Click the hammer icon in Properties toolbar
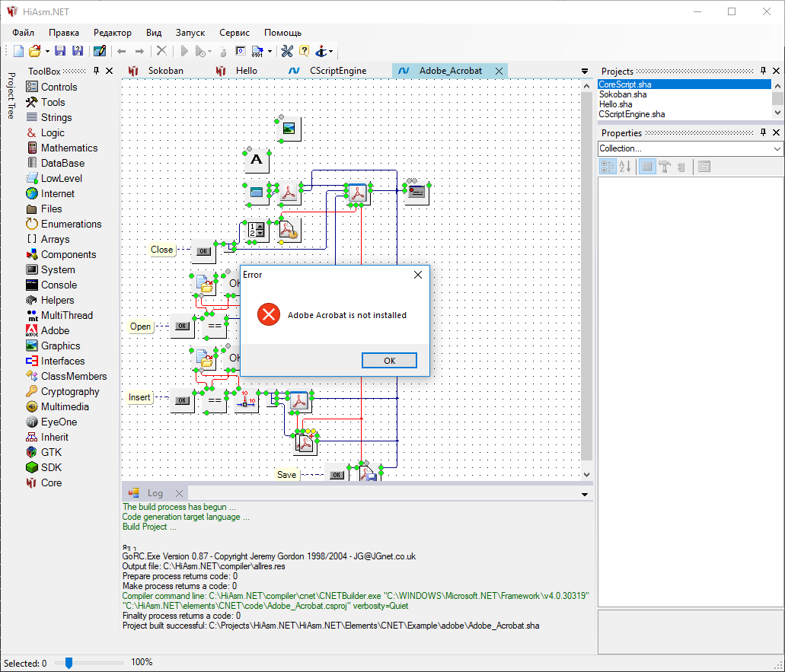Viewport: 785px width, 672px height. point(664,167)
